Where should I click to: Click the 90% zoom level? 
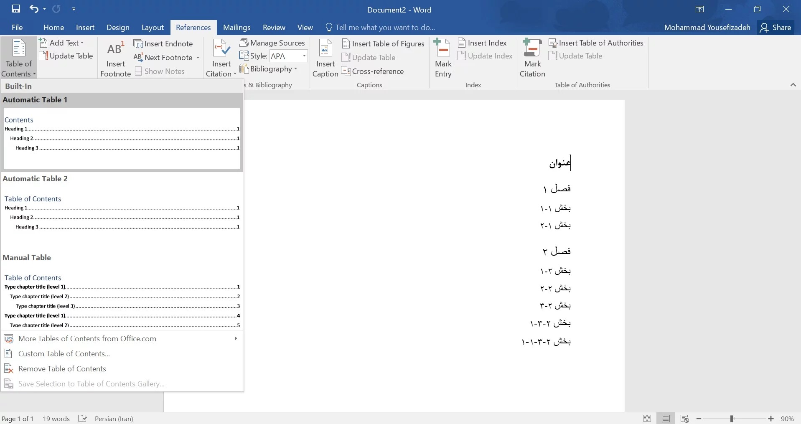click(x=787, y=419)
